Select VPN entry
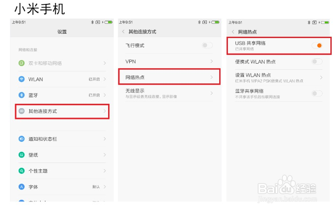This screenshot has width=336, height=211. tap(169, 61)
